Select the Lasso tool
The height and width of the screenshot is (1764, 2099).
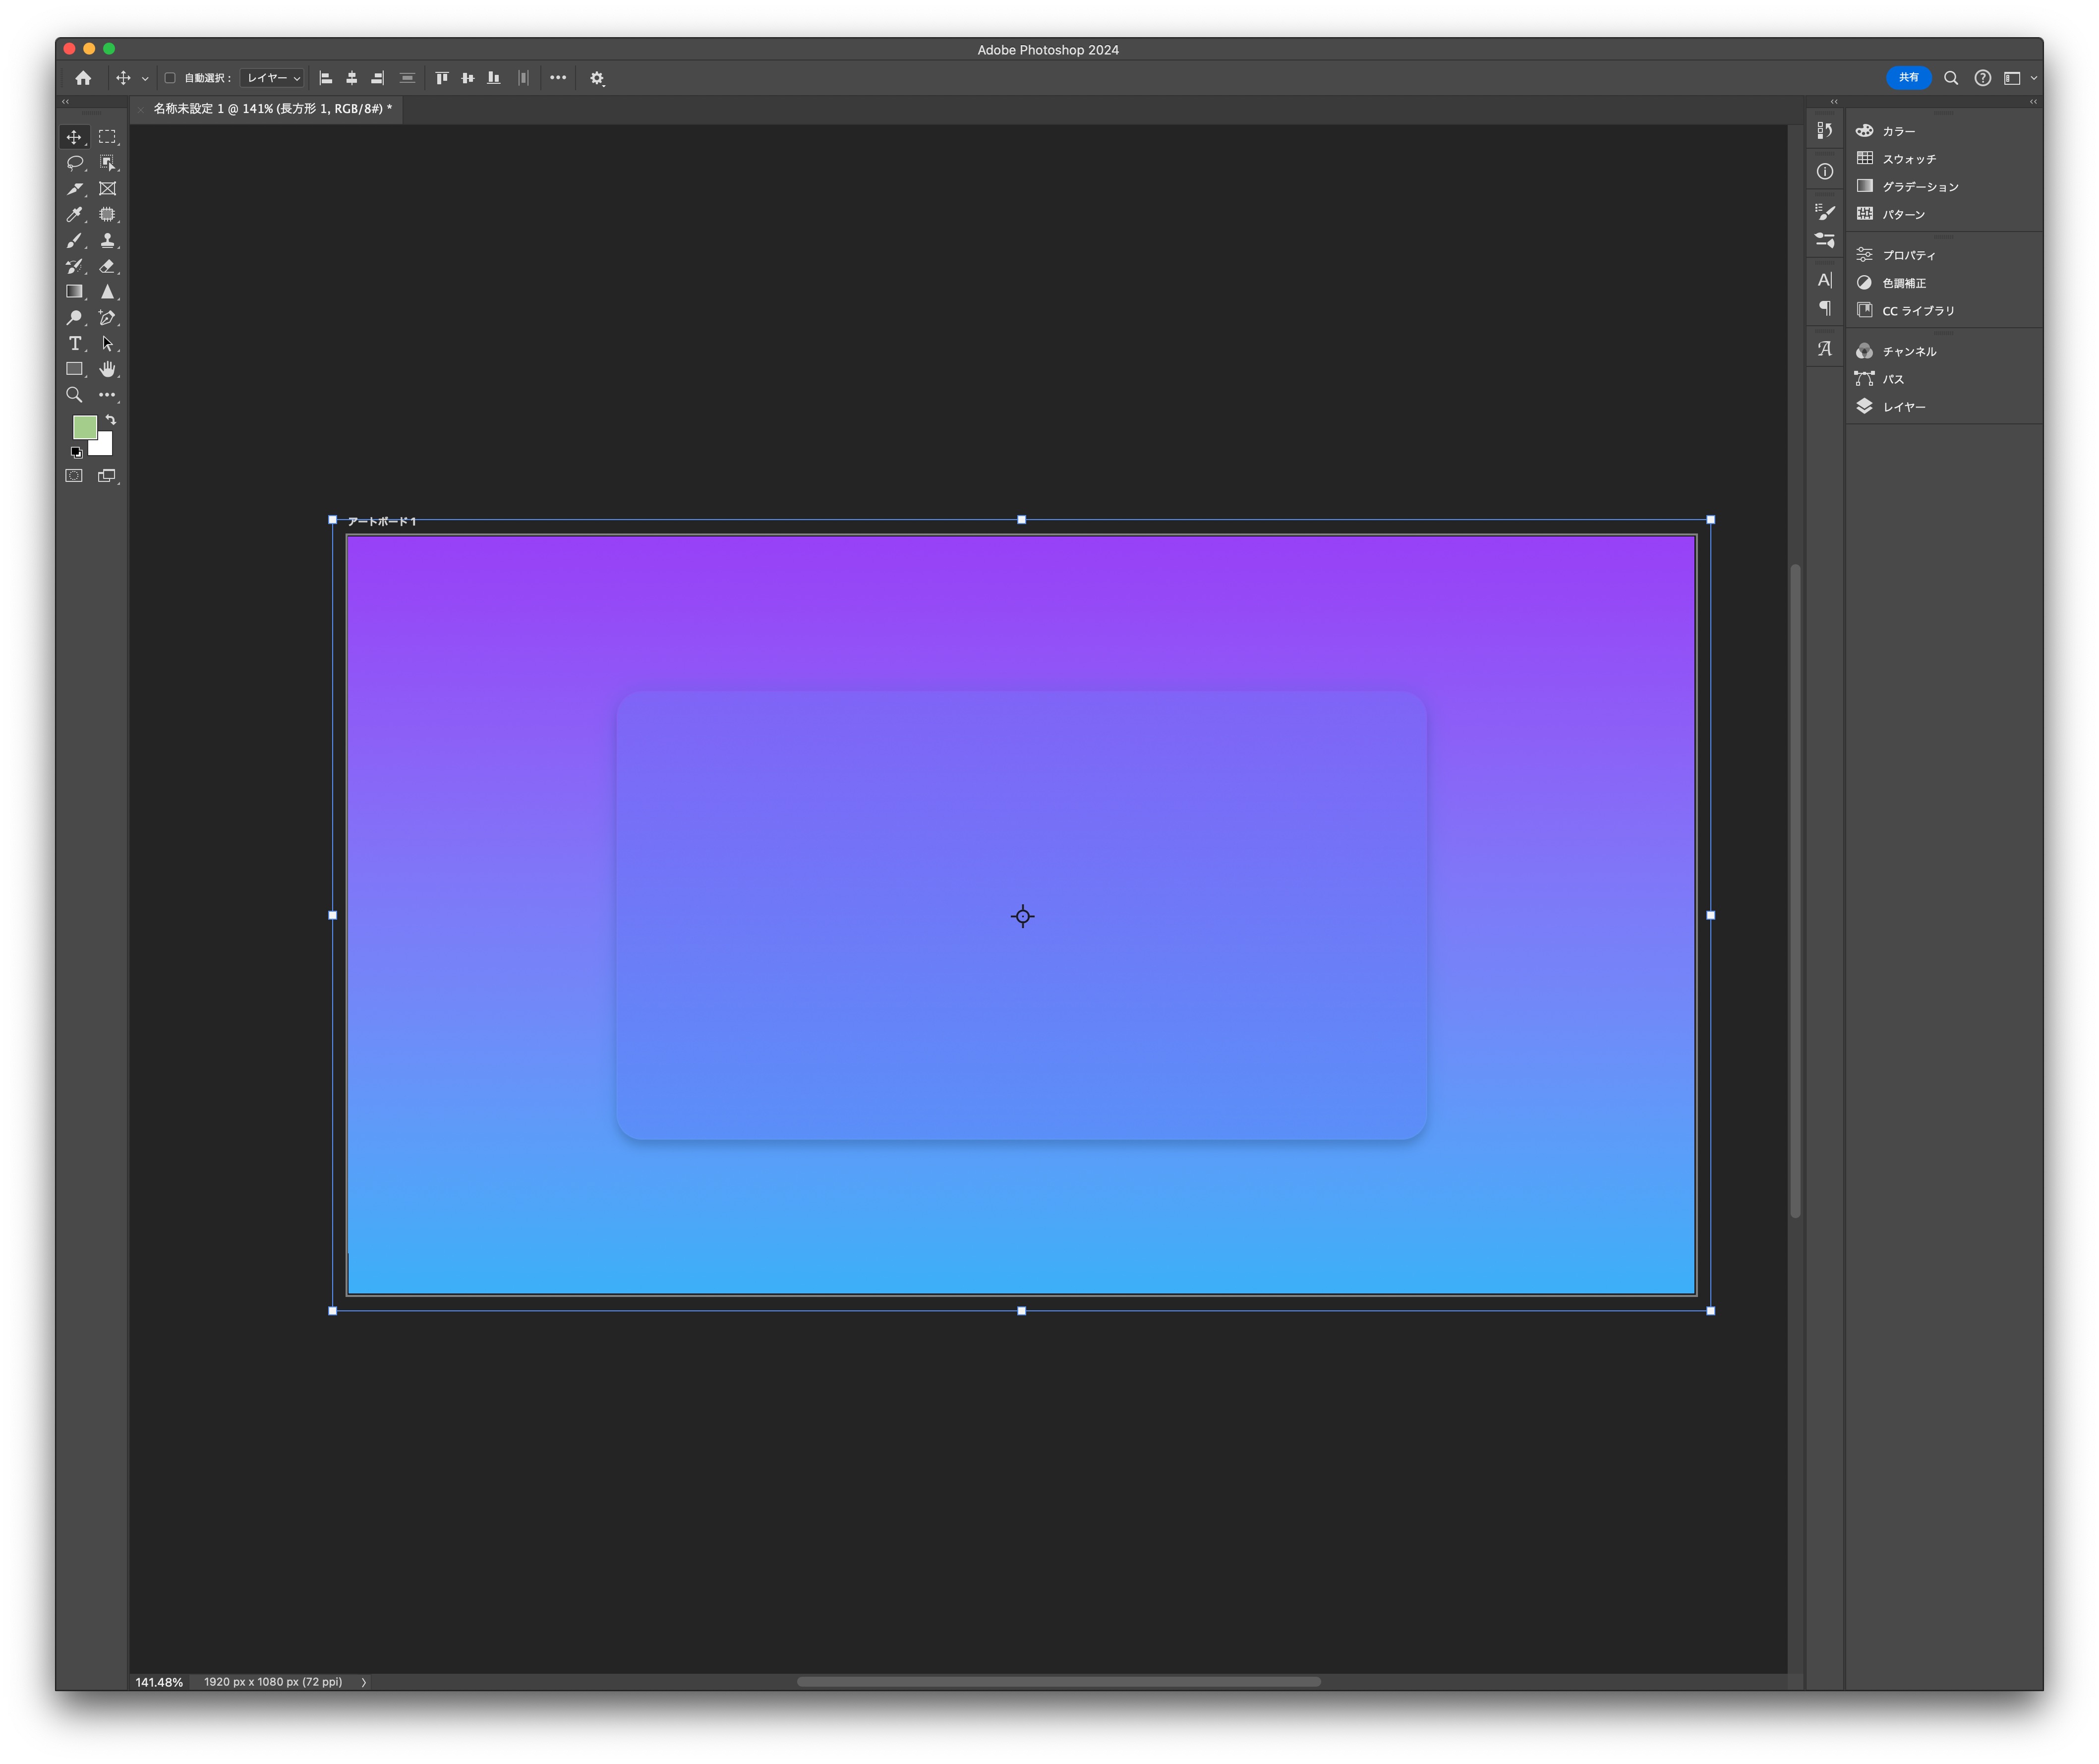pos(75,163)
